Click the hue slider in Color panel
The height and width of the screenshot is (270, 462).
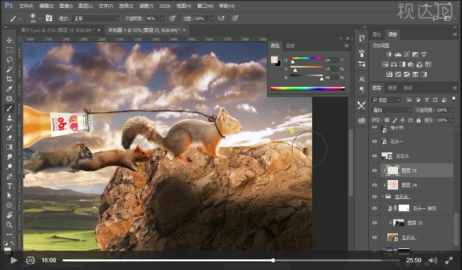[x=306, y=58]
